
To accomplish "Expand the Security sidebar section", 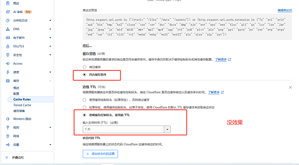I will click(50, 55).
